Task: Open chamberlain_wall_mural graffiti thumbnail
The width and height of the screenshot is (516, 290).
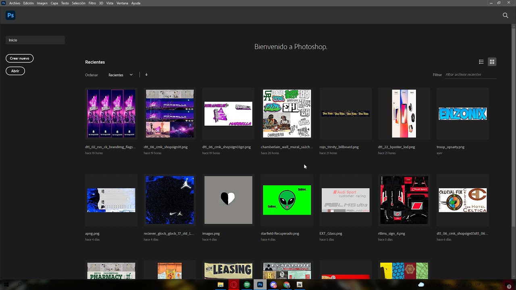Action: pos(287,114)
